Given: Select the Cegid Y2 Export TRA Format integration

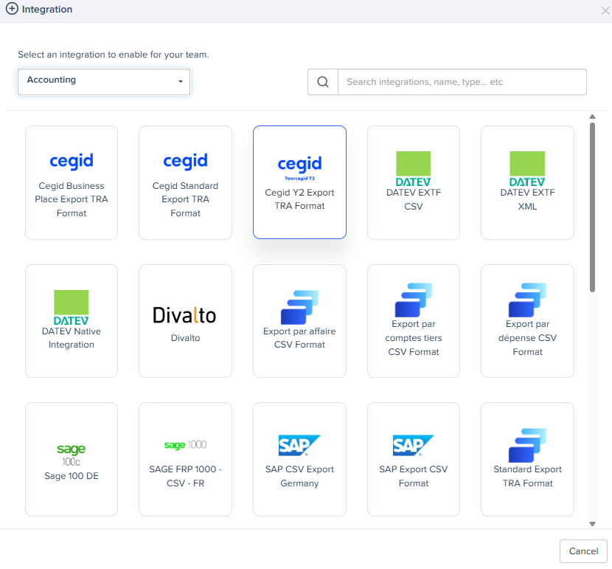Looking at the screenshot, I should 299,182.
